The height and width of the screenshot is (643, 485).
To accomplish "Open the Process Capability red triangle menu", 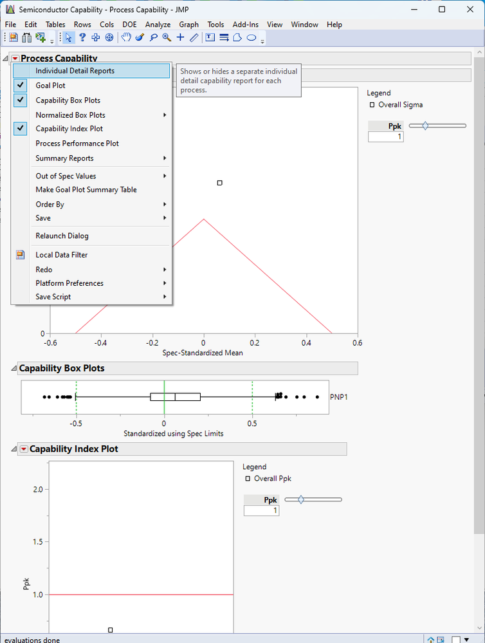I will click(x=15, y=59).
